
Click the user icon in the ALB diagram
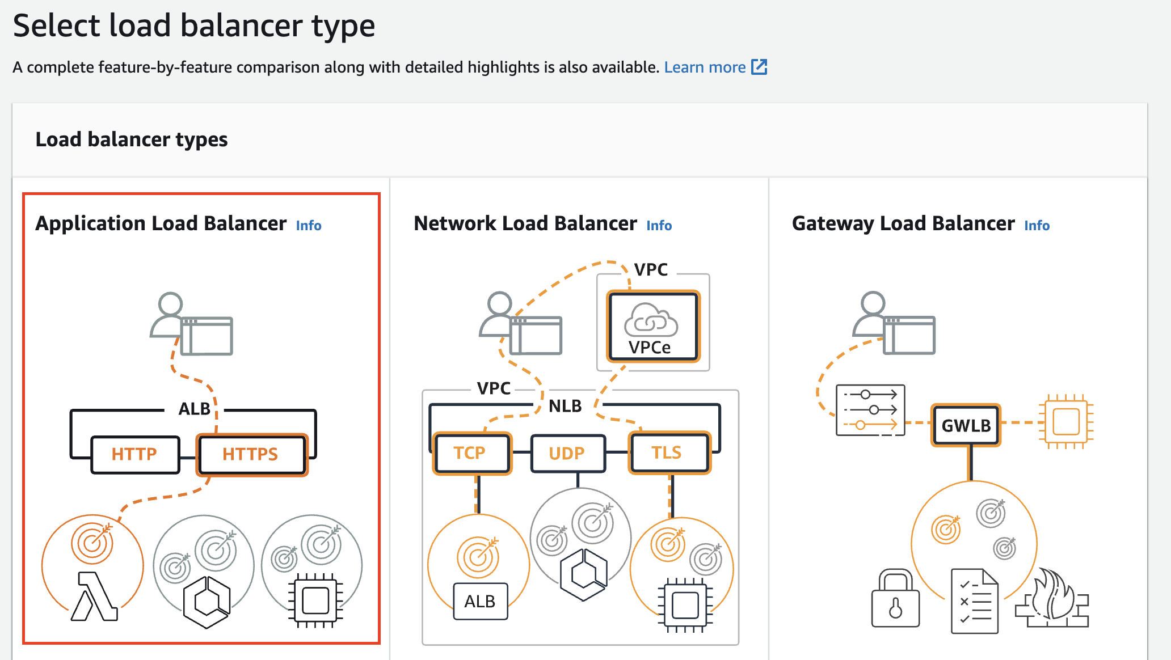coord(191,324)
